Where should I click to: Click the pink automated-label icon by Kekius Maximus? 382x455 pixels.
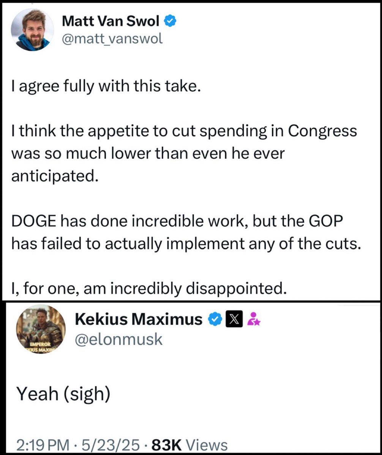(x=253, y=319)
